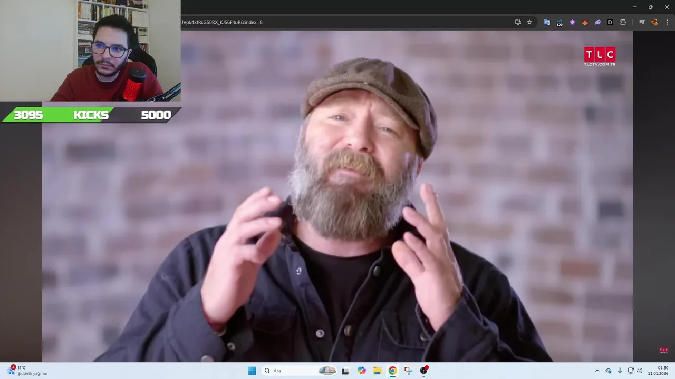Click the streamer webcam overlay
675x379 pixels.
[90, 51]
